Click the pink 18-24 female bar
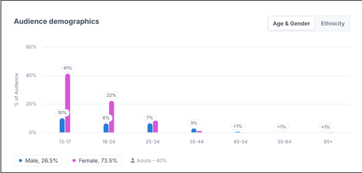The height and width of the screenshot is (173, 362). [x=111, y=117]
